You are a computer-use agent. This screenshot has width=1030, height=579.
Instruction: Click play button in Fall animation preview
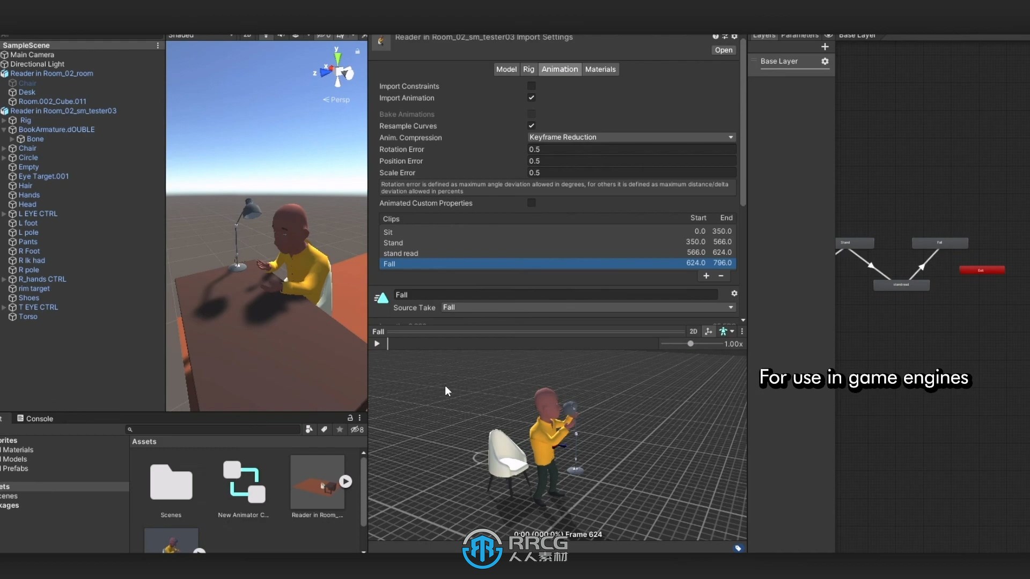click(377, 343)
